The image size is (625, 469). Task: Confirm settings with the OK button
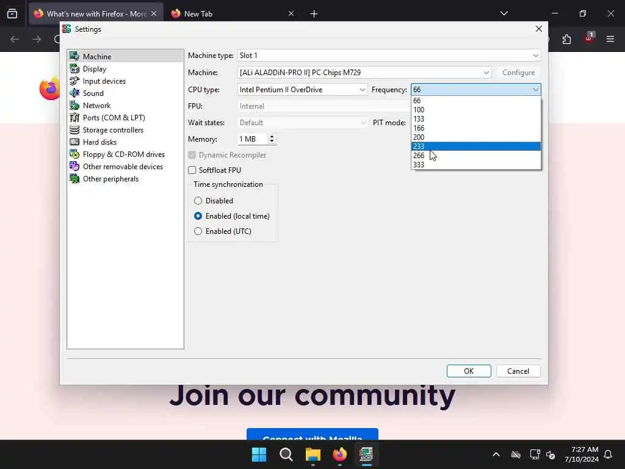click(x=469, y=371)
